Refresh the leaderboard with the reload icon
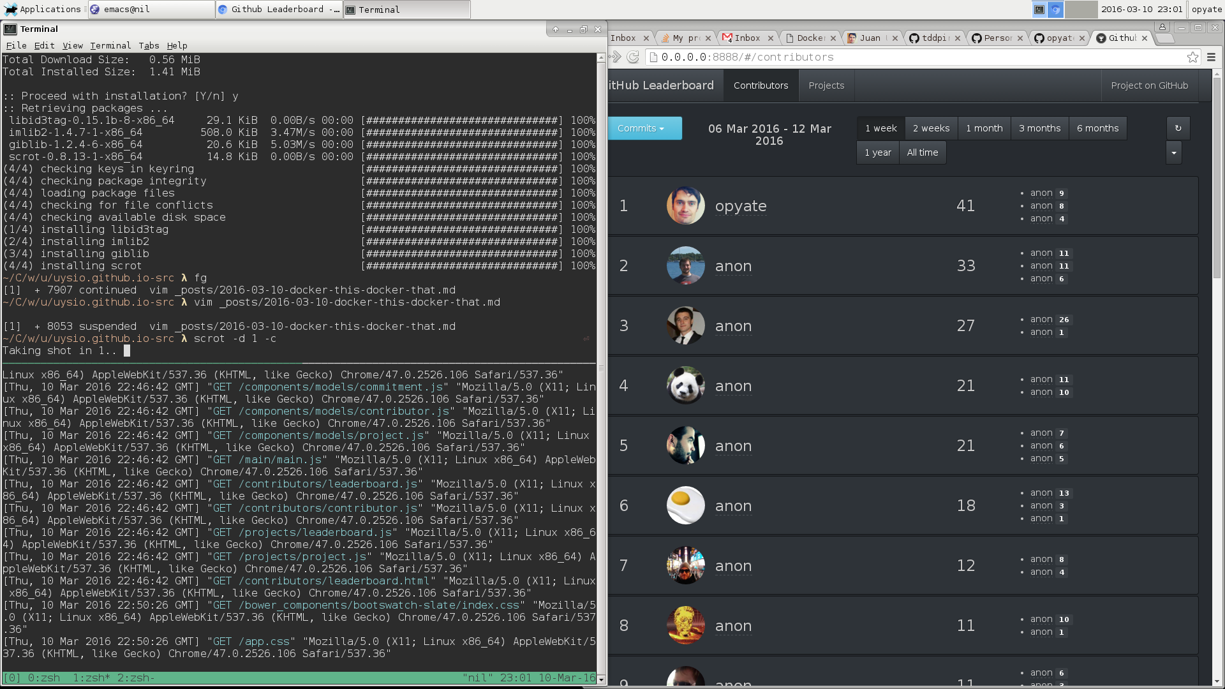The image size is (1225, 689). [1177, 128]
